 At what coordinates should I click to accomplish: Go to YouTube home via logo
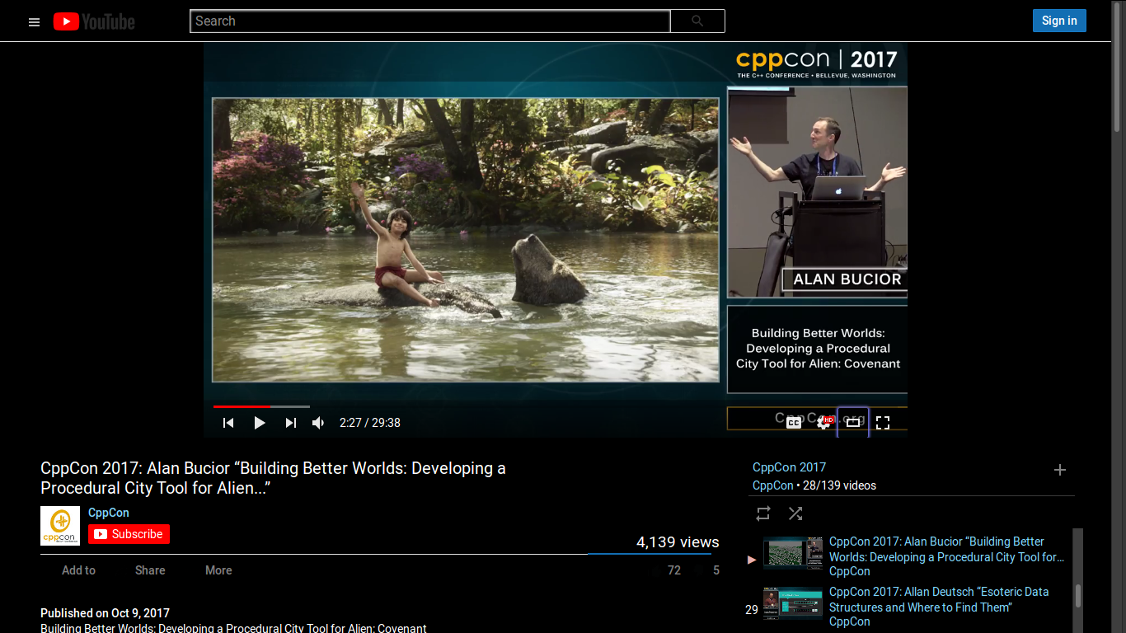click(x=94, y=21)
